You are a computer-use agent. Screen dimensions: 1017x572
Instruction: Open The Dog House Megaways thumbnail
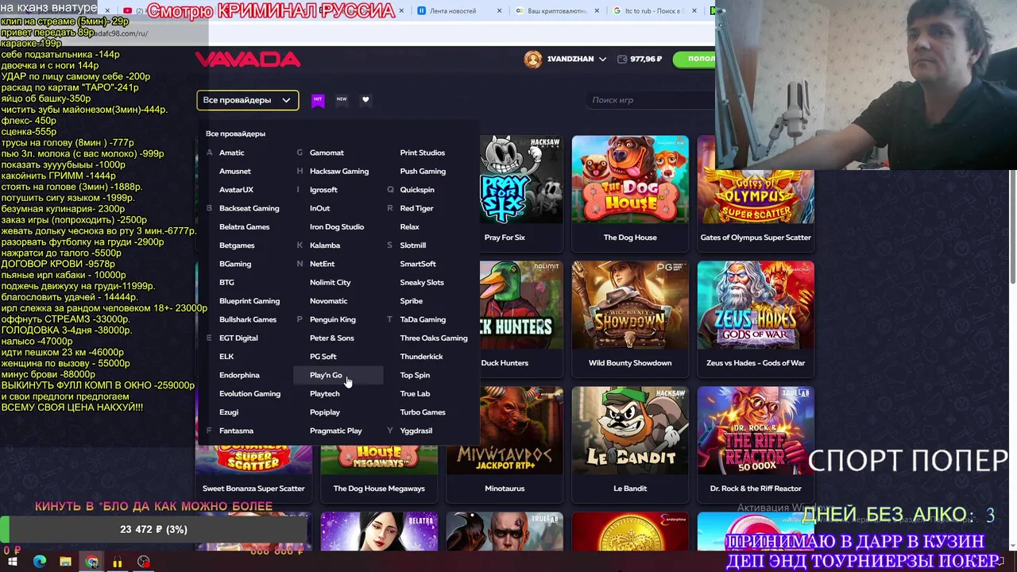tap(379, 460)
